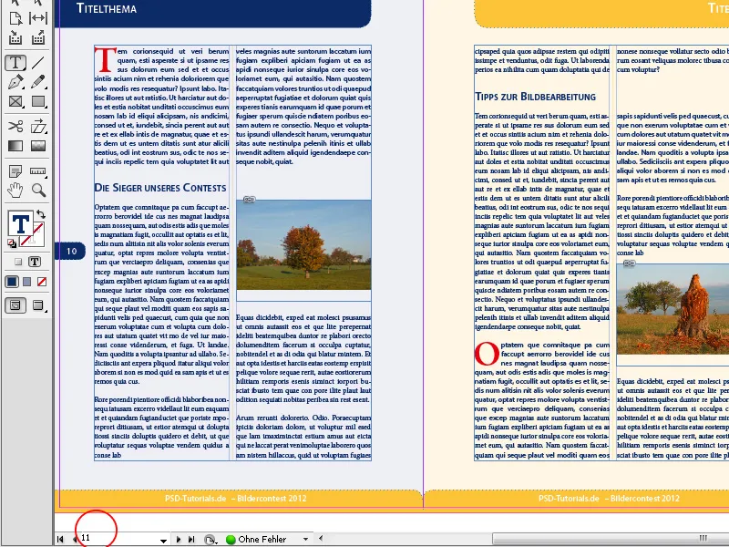Click paragraph starting 'Equas dicidebit' on left page

(x=303, y=358)
